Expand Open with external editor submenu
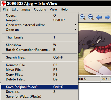Viewport: 111px width, 100px height. point(39,25)
